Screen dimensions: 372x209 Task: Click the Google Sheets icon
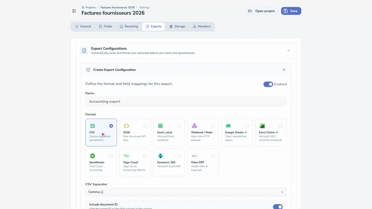[228, 126]
